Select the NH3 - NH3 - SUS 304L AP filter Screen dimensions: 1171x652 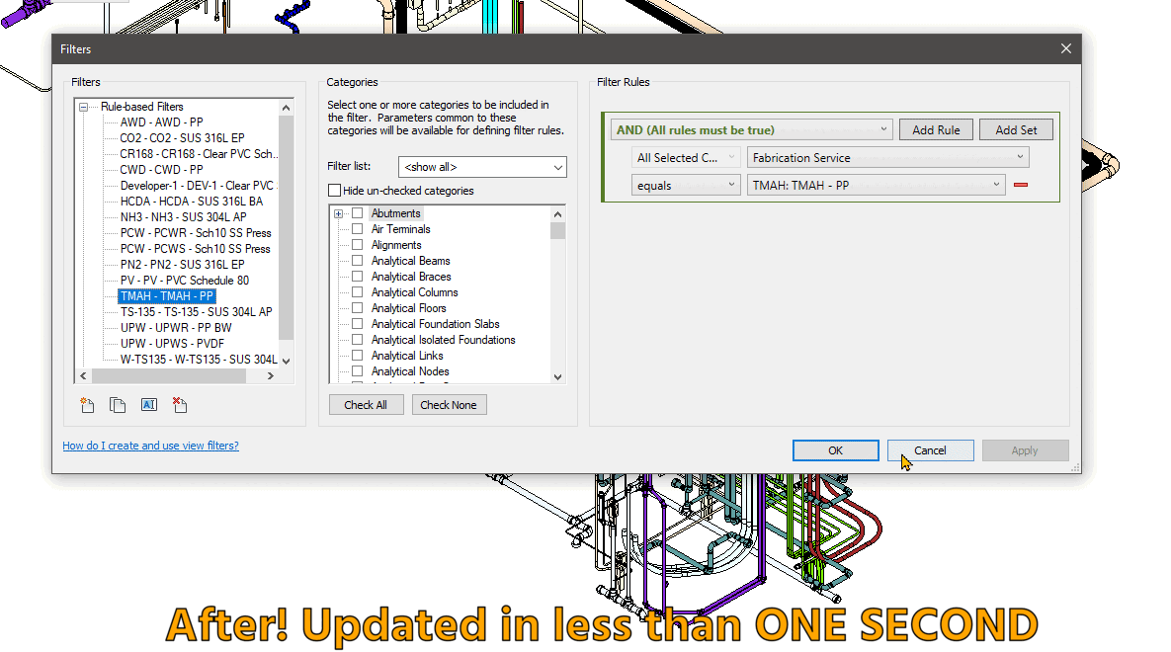click(184, 217)
